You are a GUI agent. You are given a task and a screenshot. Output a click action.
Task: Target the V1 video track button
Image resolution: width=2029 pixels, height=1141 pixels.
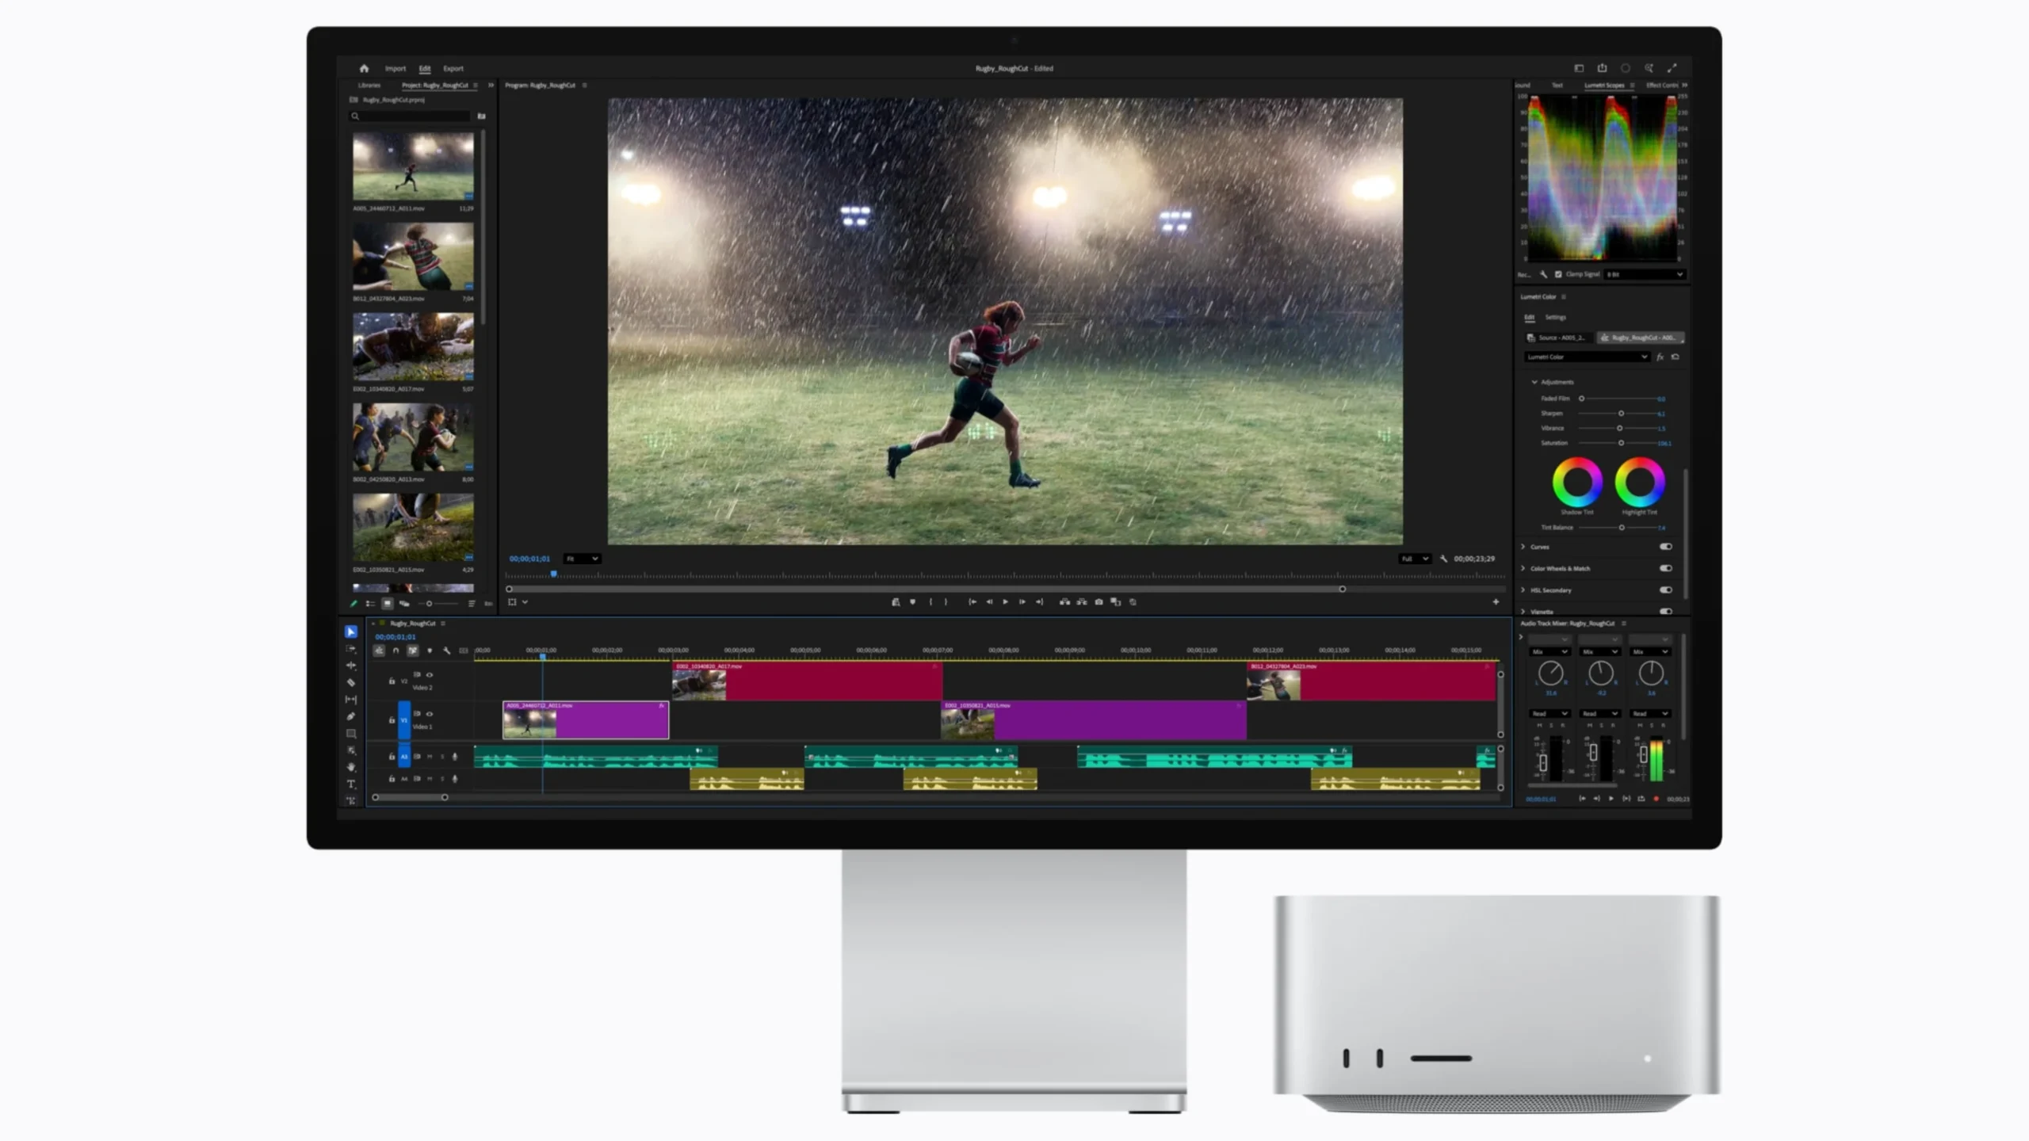click(404, 720)
